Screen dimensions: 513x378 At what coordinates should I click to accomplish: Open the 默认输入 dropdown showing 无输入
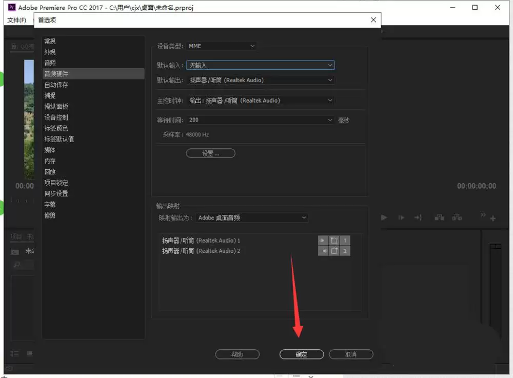(261, 65)
